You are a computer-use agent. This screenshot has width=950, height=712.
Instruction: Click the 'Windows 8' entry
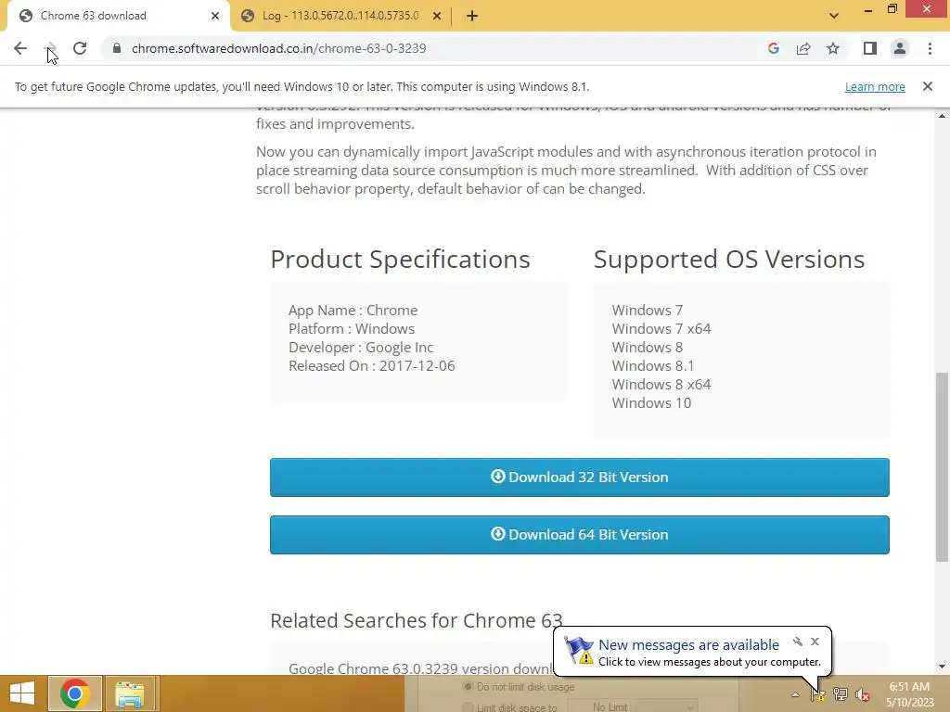[x=647, y=348]
